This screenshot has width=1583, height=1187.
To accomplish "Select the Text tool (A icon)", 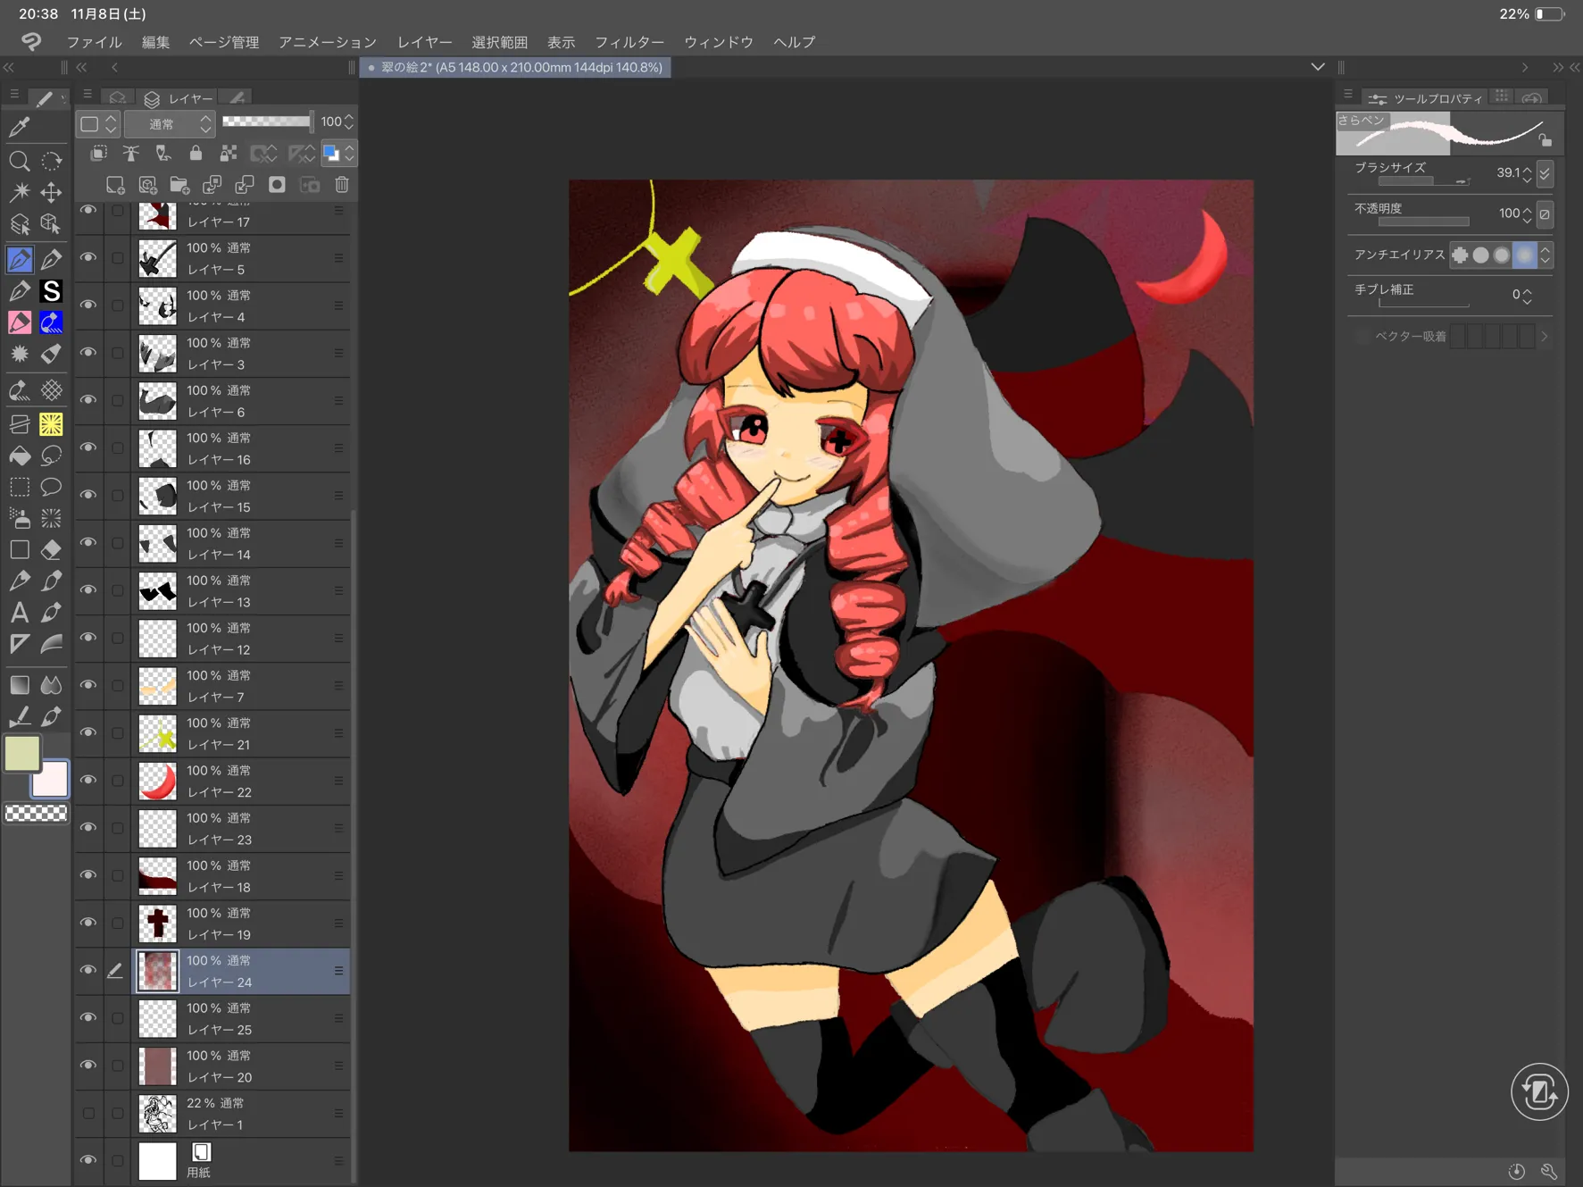I will pos(19,613).
